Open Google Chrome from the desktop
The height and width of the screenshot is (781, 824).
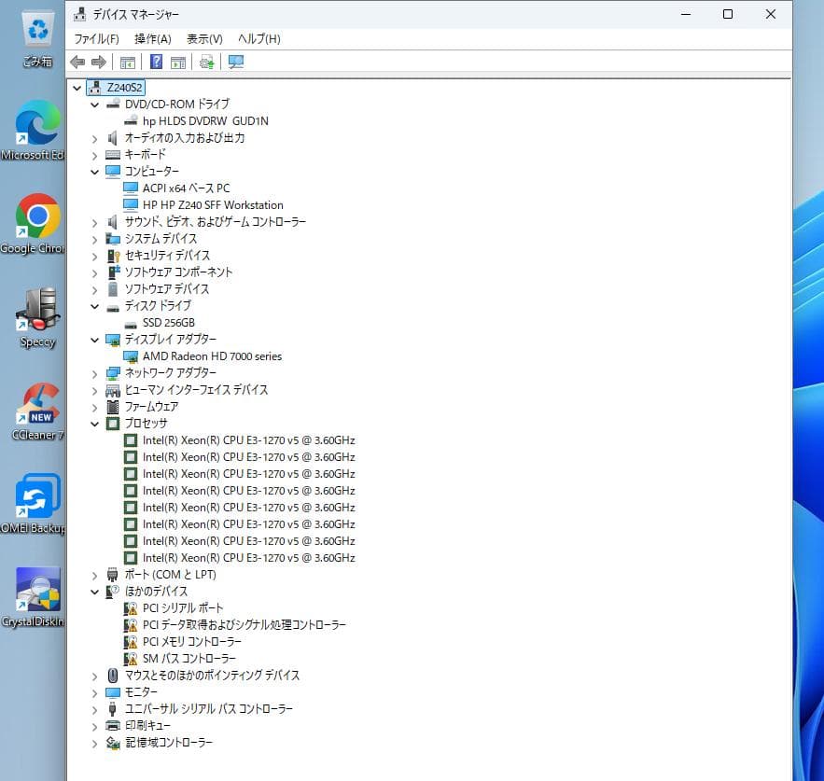[37, 217]
